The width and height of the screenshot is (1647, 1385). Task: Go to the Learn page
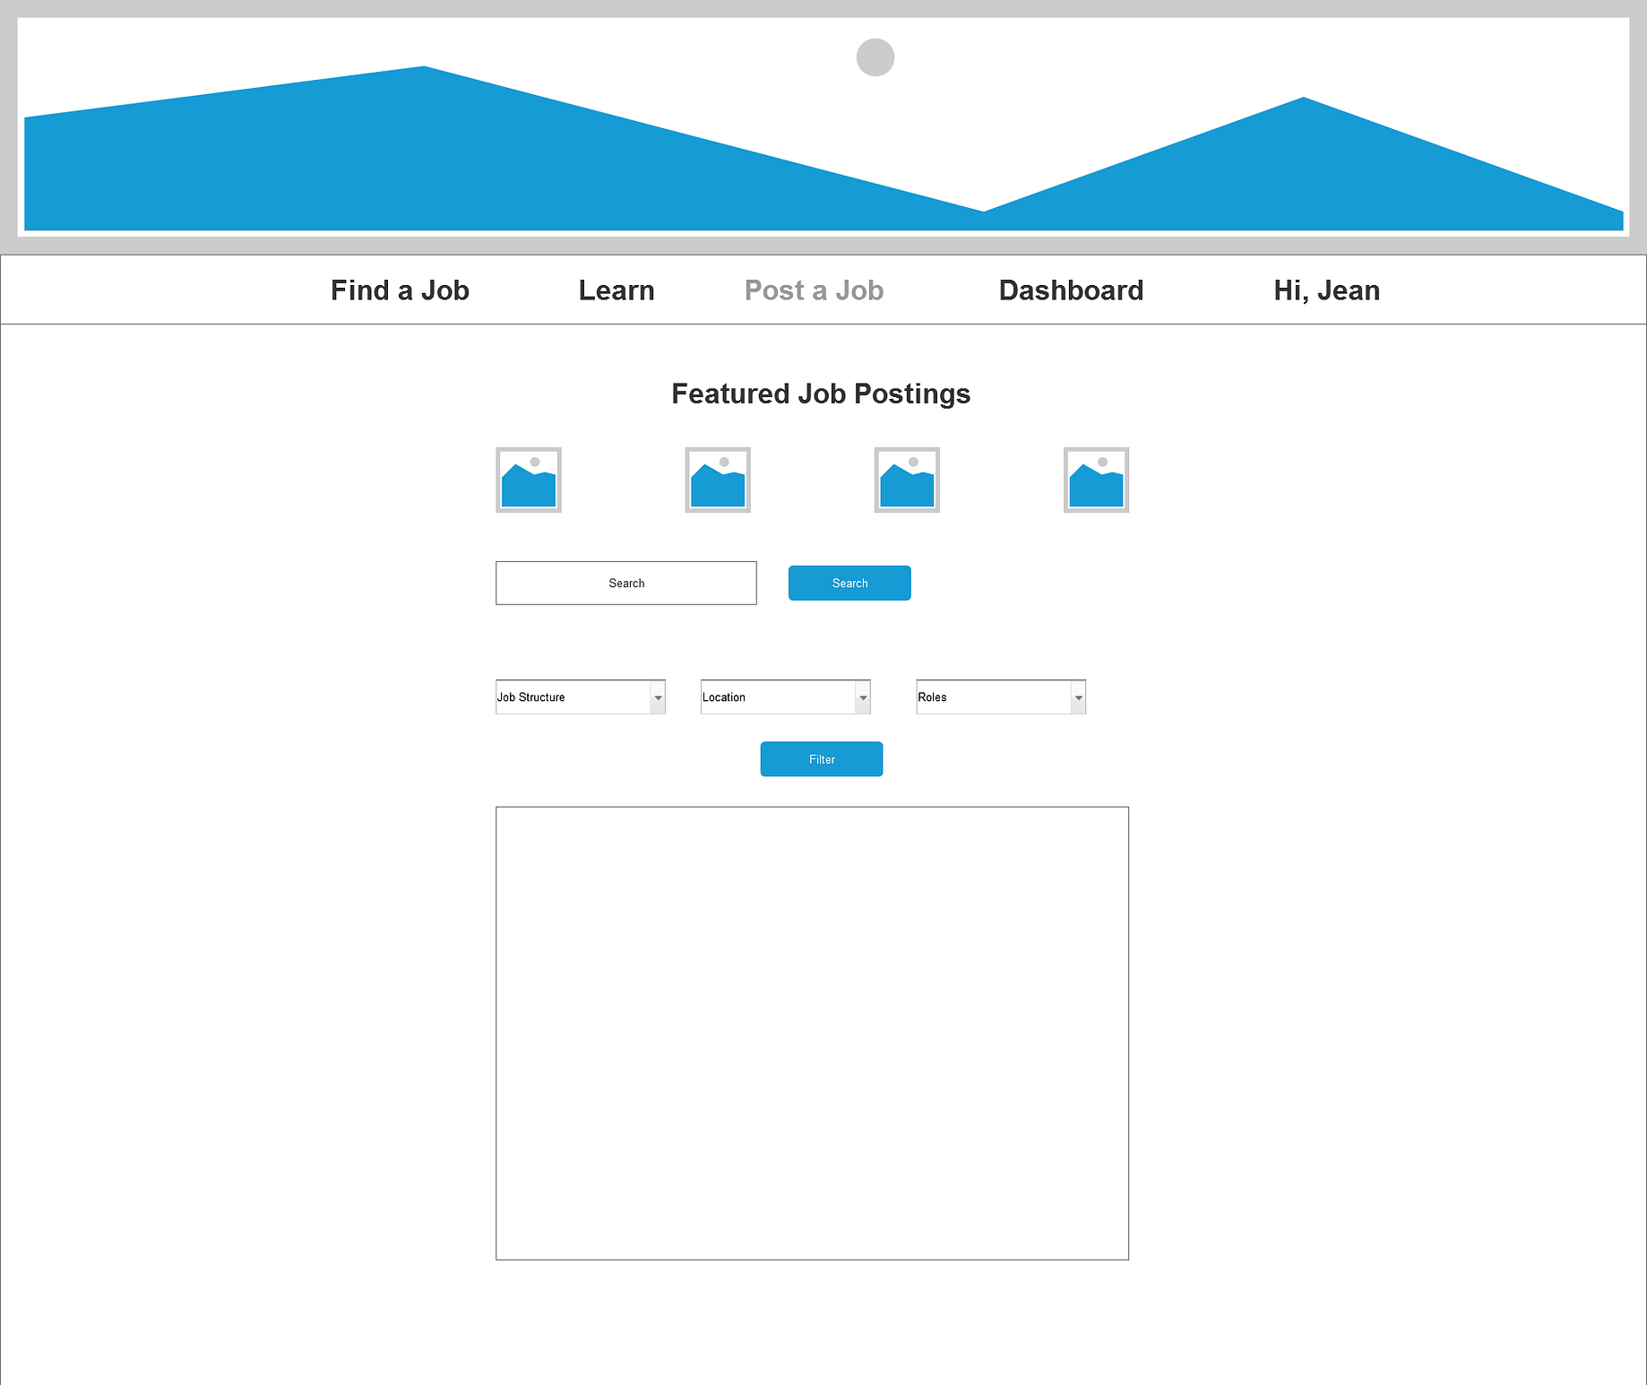(617, 290)
